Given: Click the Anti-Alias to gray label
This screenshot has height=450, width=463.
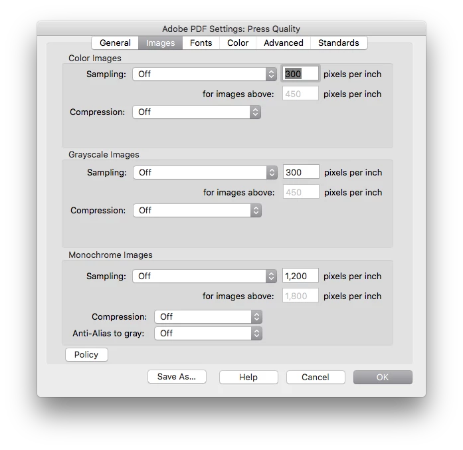Looking at the screenshot, I should (108, 334).
